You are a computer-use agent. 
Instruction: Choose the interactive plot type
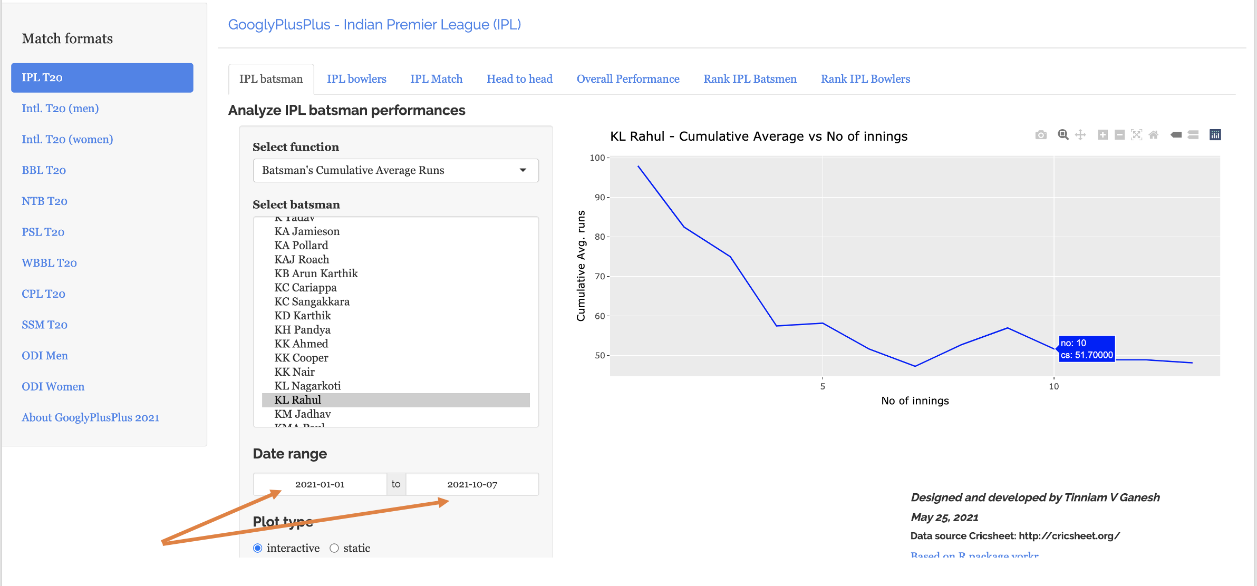[x=258, y=548]
